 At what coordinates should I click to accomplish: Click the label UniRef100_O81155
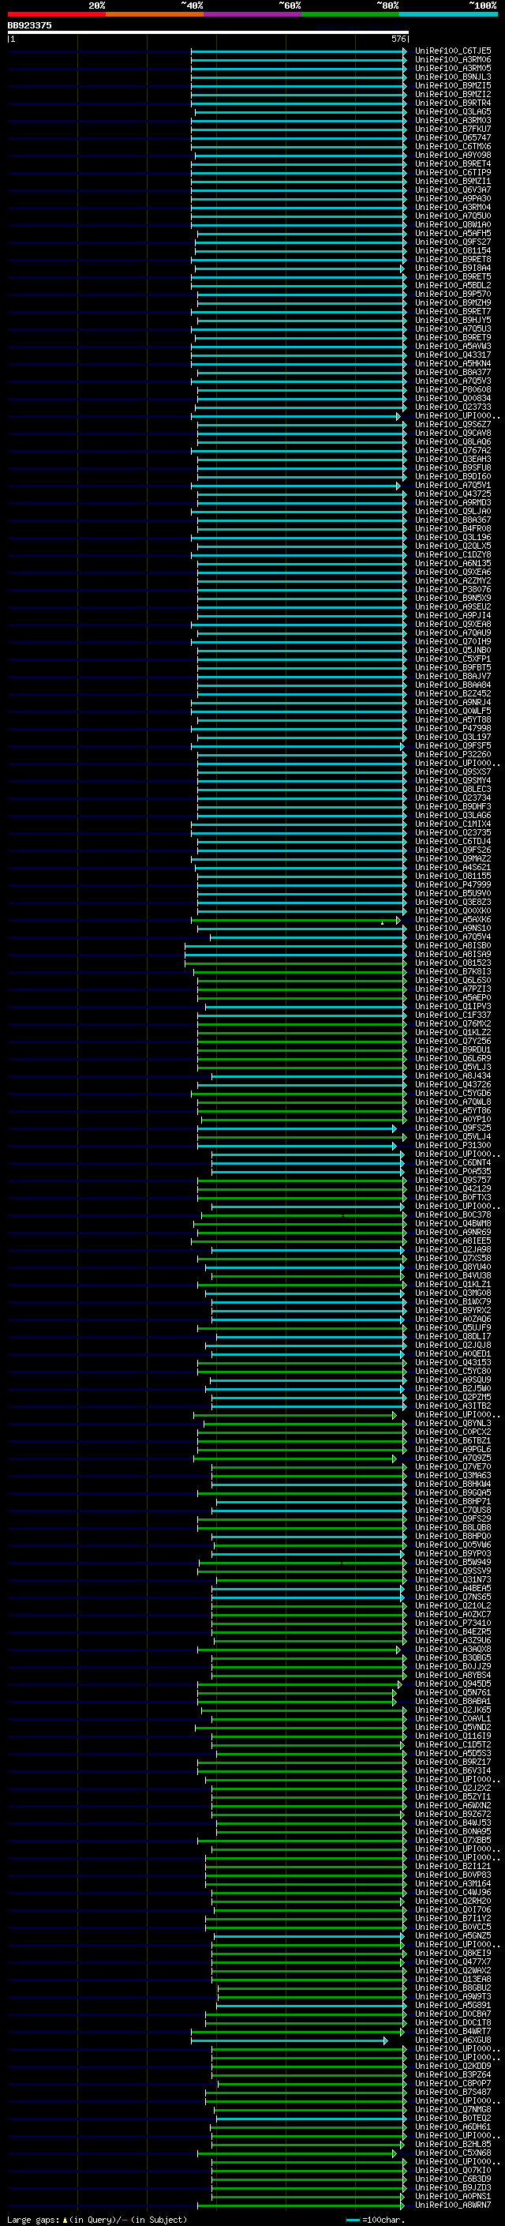tap(453, 877)
